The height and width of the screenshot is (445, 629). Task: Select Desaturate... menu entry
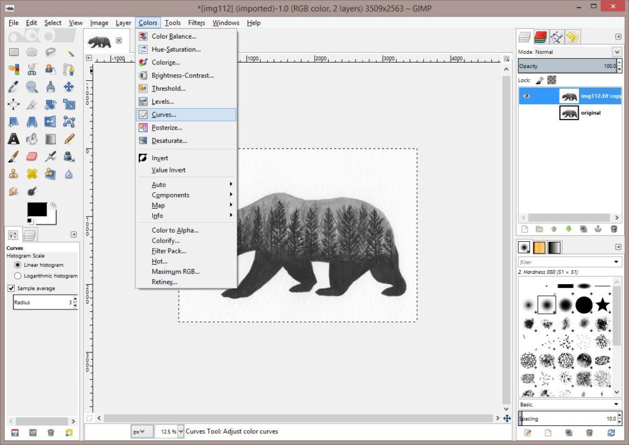(186, 141)
